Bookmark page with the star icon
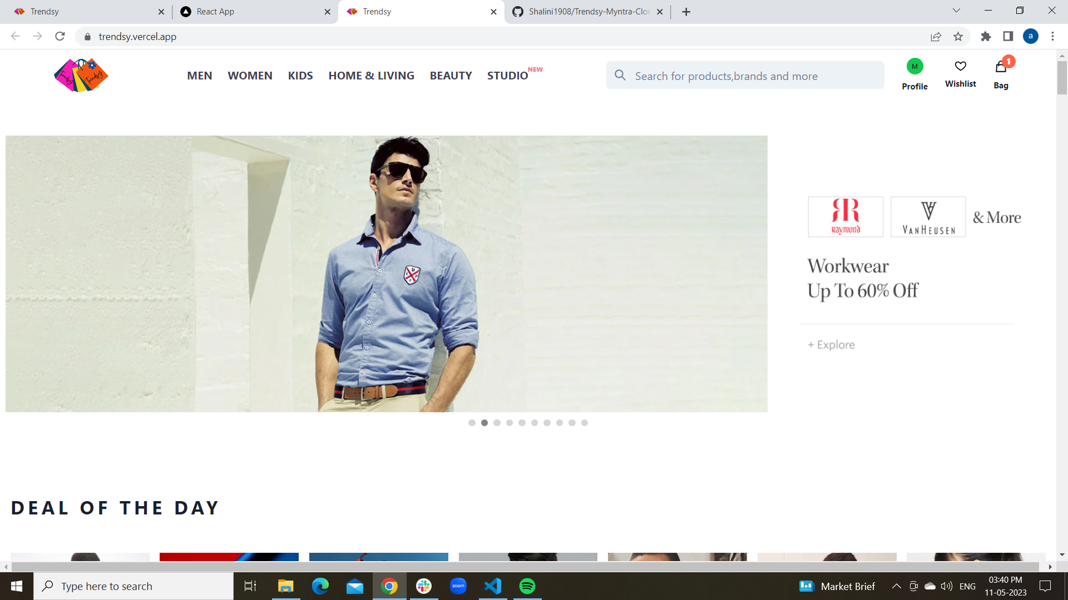The height and width of the screenshot is (600, 1068). click(958, 37)
